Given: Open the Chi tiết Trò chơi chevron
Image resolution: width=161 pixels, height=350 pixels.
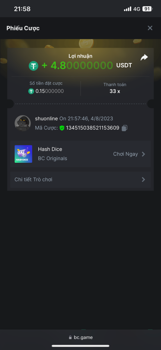Looking at the screenshot, I should (x=143, y=179).
